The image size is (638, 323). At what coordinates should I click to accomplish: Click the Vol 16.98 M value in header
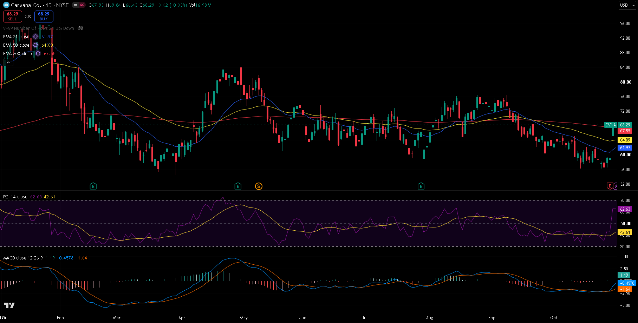click(200, 5)
